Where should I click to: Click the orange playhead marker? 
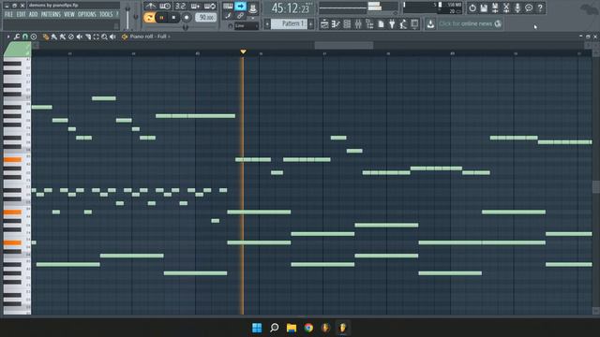click(243, 51)
